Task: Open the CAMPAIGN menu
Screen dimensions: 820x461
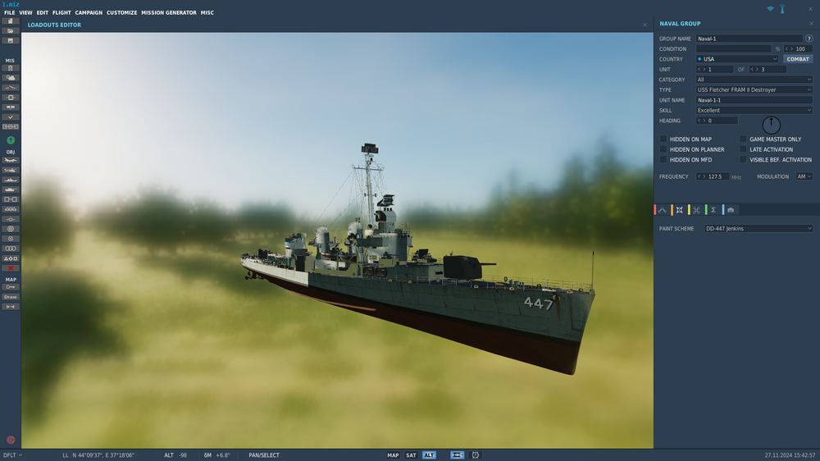Action: coord(89,12)
